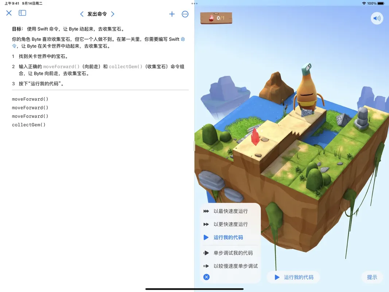389x292 pixels.
Task: Tap the slow step debug icon
Action: pos(206,266)
